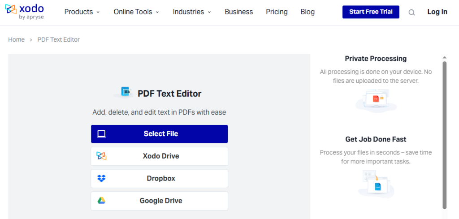Click the Private Processing heading
This screenshot has height=219, width=459.
[376, 59]
